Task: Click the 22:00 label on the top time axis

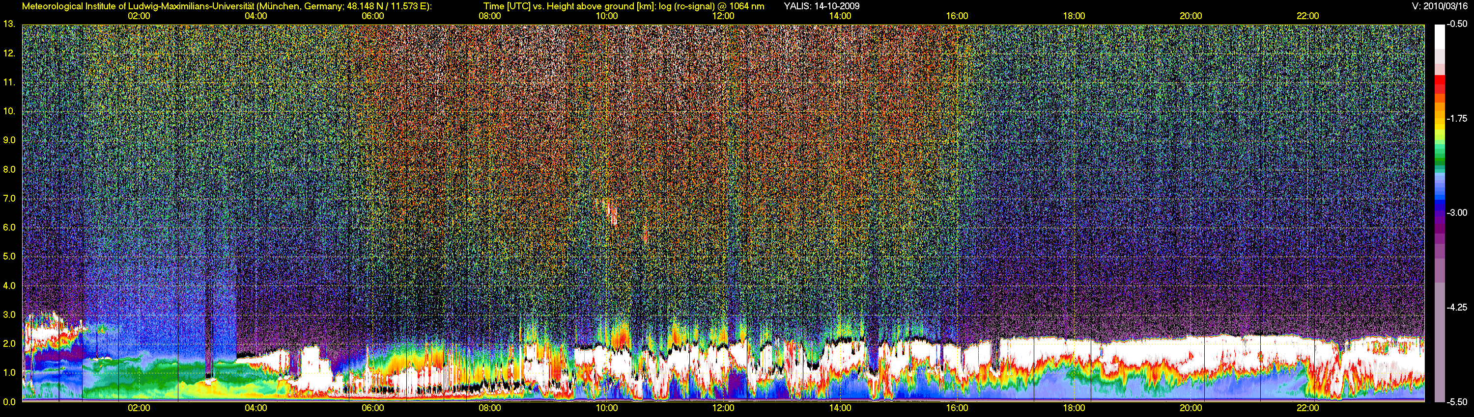Action: pyautogui.click(x=1307, y=16)
